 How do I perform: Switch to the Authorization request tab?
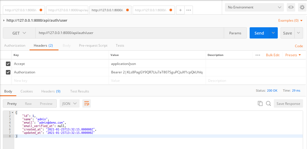pos(15,46)
